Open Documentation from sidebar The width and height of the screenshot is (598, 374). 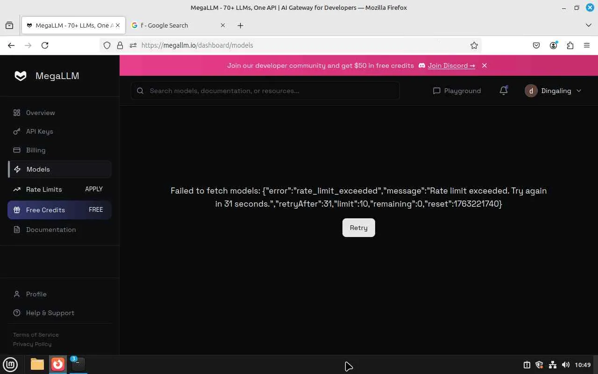click(60, 230)
